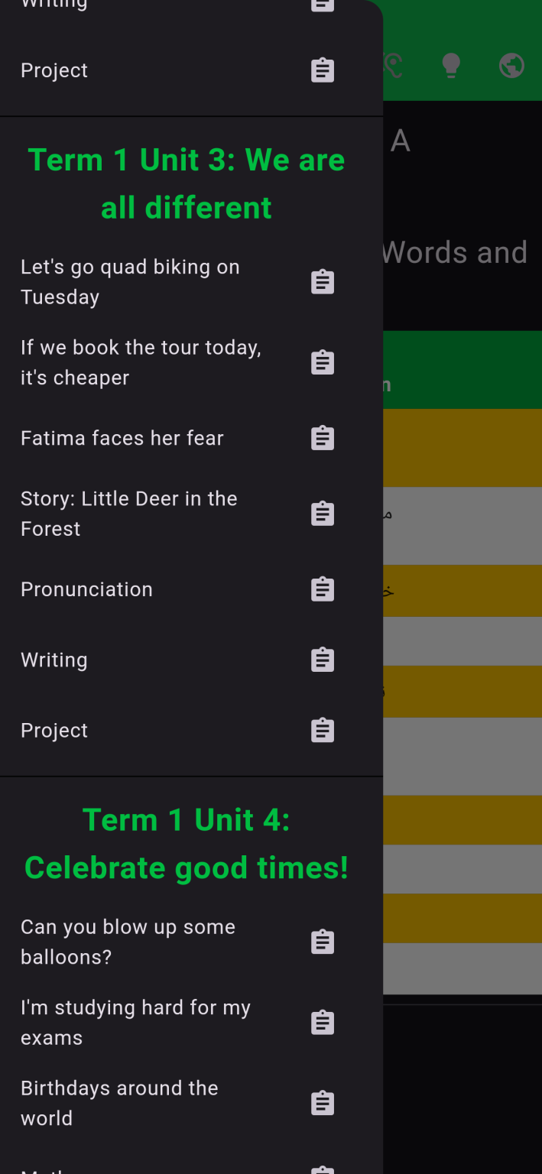Open I'm studying hard for my exams
542x1174 pixels.
tap(135, 1023)
